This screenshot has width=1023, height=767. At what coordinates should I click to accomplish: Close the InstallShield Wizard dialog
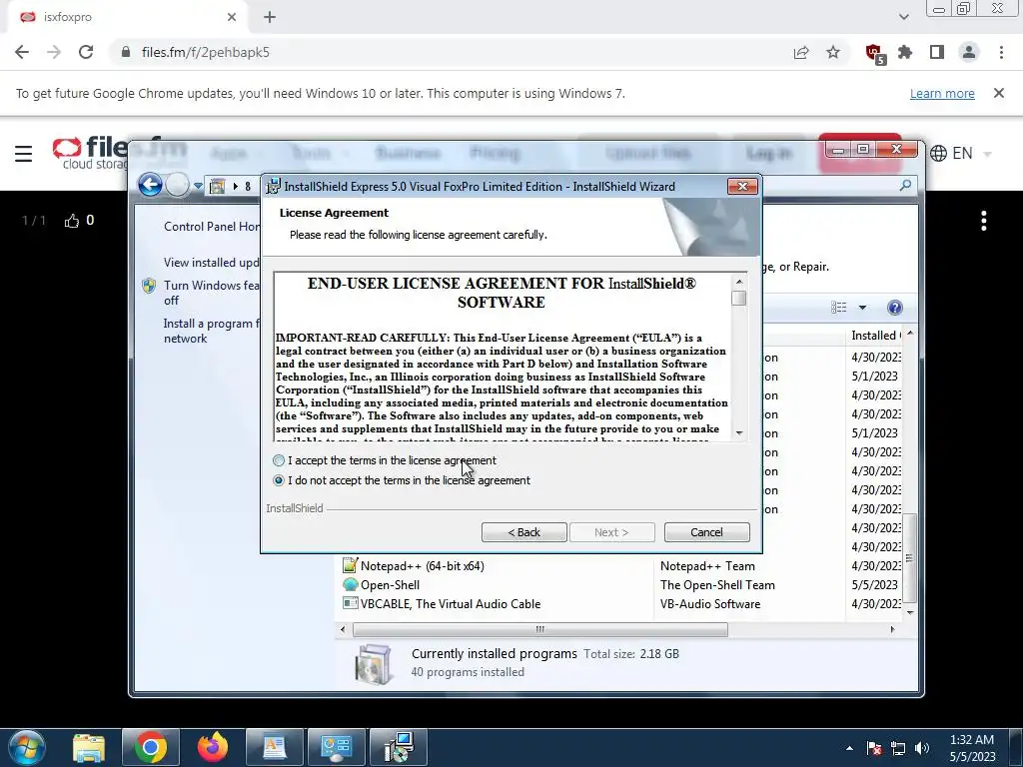click(742, 187)
